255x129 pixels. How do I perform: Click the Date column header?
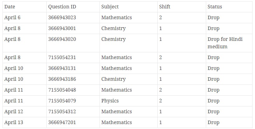10,7
